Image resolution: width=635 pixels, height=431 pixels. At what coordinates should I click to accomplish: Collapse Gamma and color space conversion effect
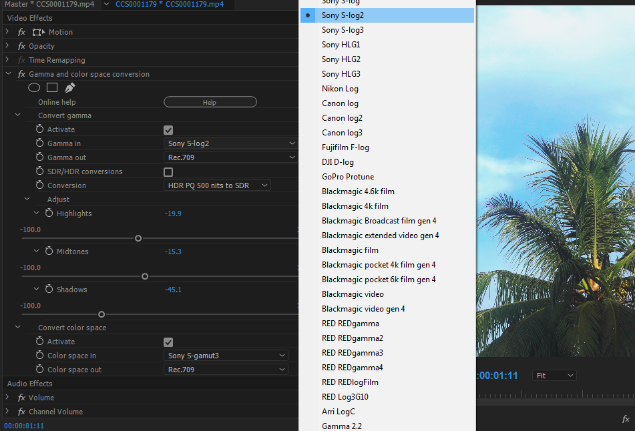pos(8,73)
